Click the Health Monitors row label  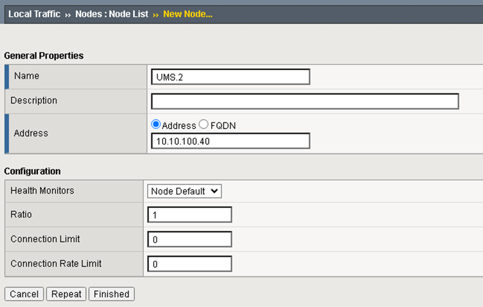tap(42, 191)
